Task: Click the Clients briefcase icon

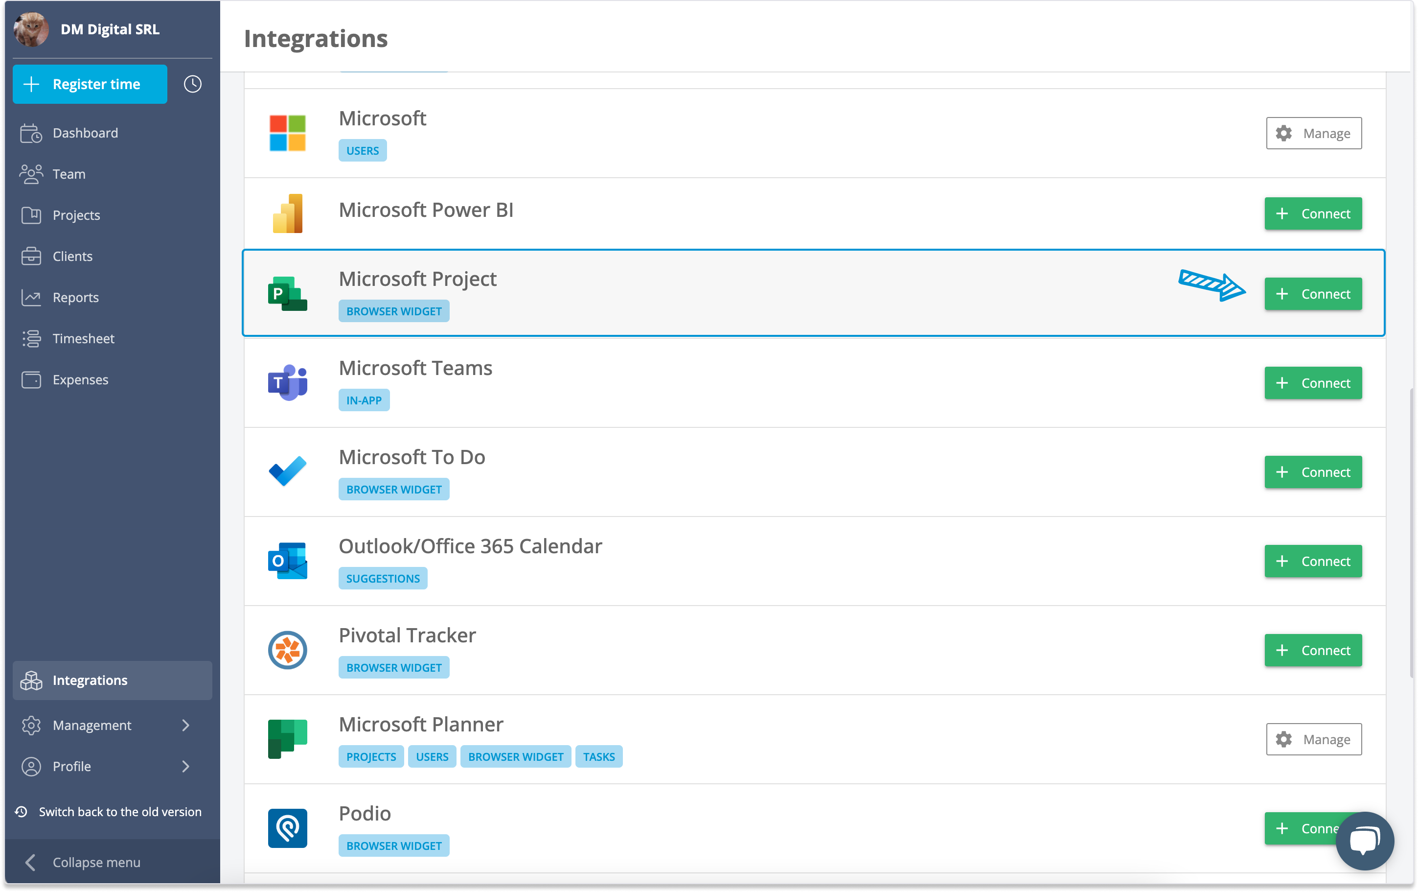Action: (x=31, y=256)
